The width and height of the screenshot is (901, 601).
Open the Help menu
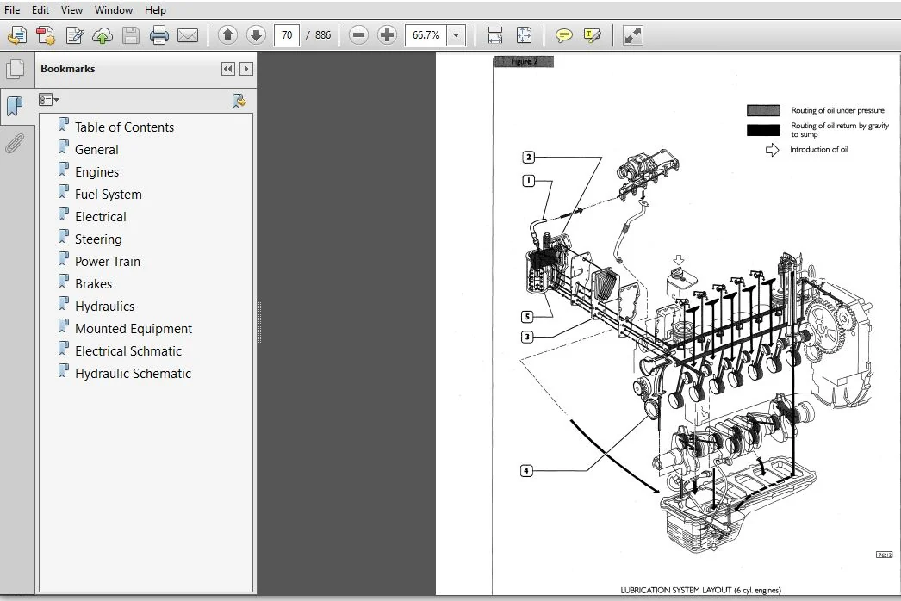point(155,9)
